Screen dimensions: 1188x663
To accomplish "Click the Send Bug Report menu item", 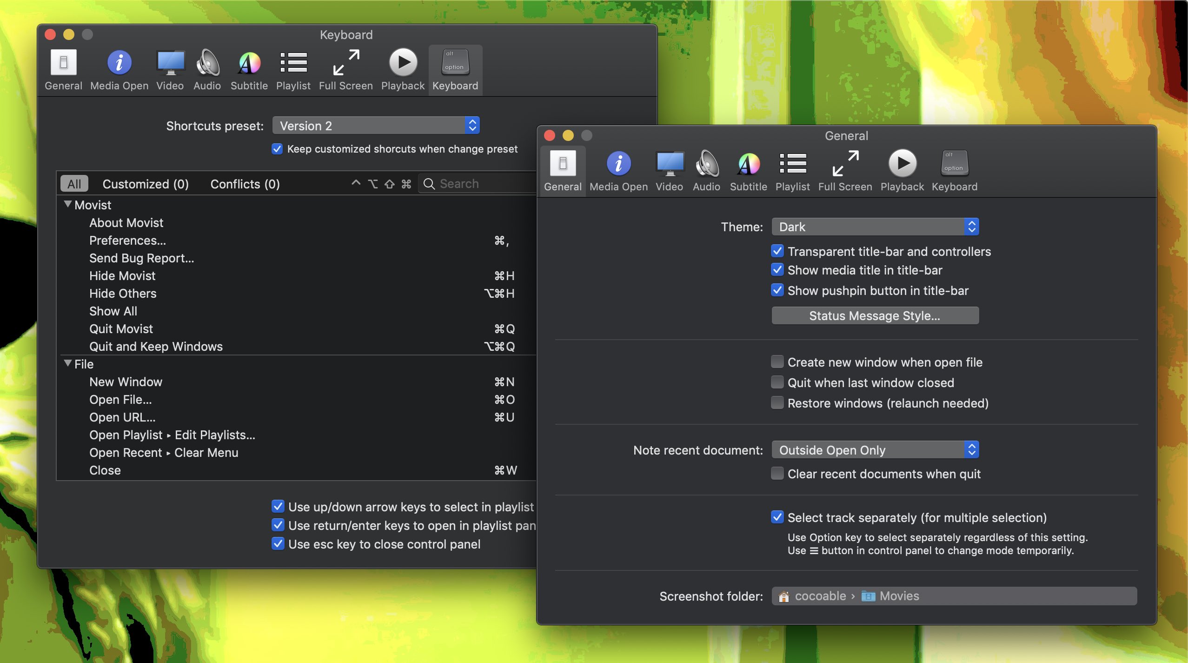I will tap(141, 257).
